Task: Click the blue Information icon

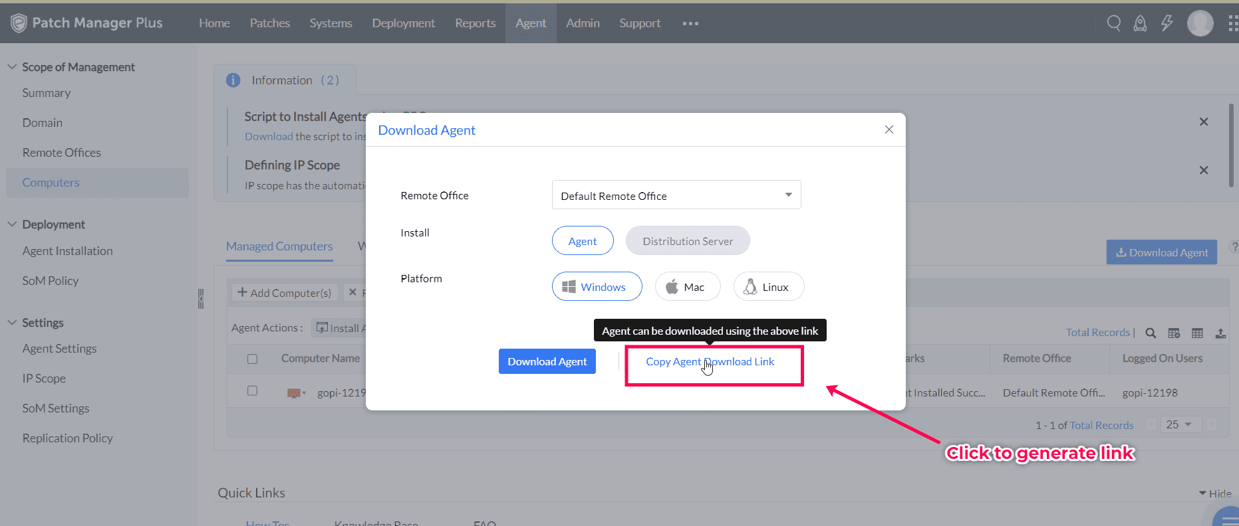Action: [233, 80]
